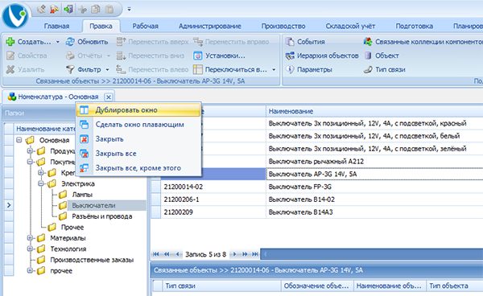Open the Отчёты dropdown arrow
This screenshot has width=483, height=296.
109,55
